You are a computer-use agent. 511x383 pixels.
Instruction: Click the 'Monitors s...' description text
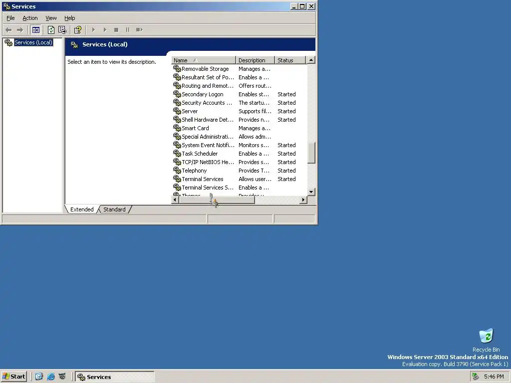[254, 145]
